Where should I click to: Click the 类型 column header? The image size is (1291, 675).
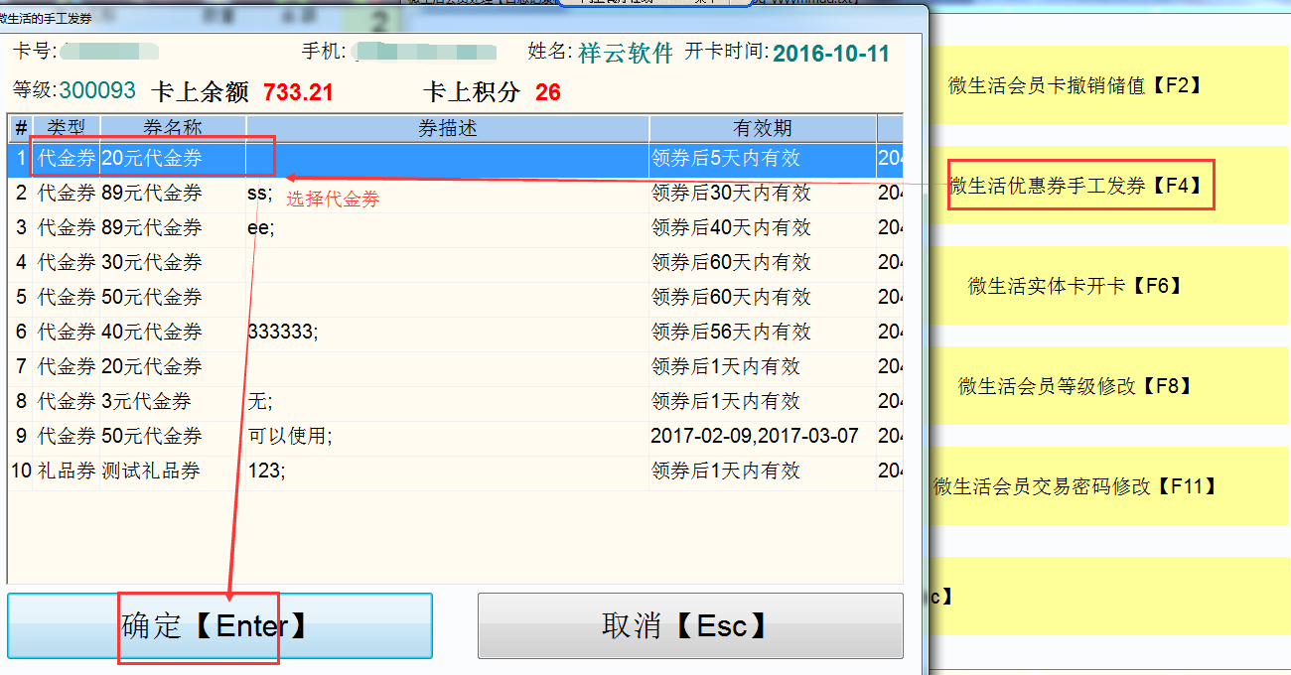[x=67, y=128]
